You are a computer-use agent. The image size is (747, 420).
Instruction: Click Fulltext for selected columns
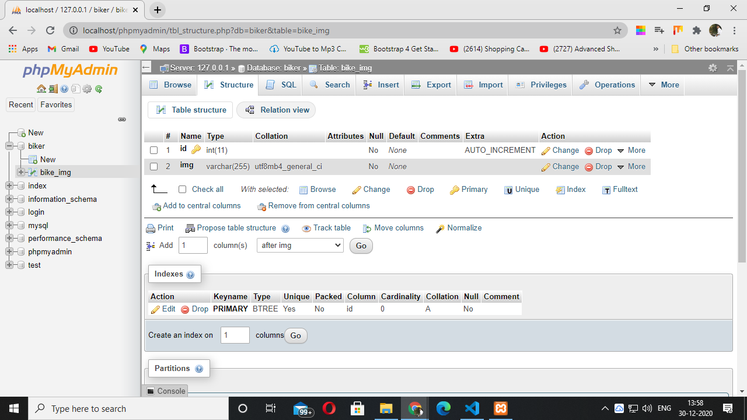tap(620, 190)
